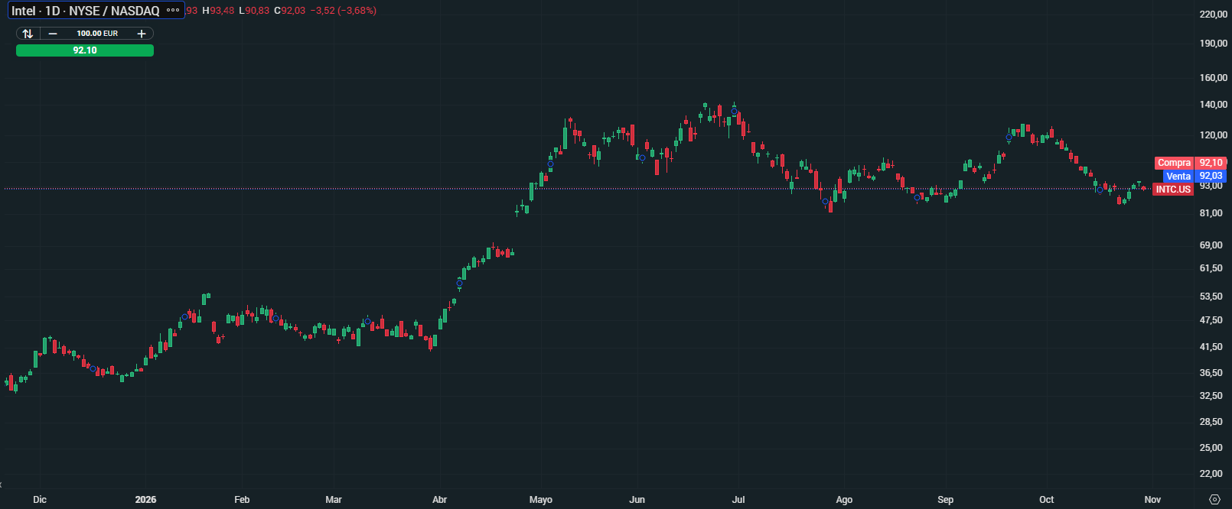The height and width of the screenshot is (509, 1232).
Task: Click the 160,00 price axis label
Action: click(x=1214, y=78)
